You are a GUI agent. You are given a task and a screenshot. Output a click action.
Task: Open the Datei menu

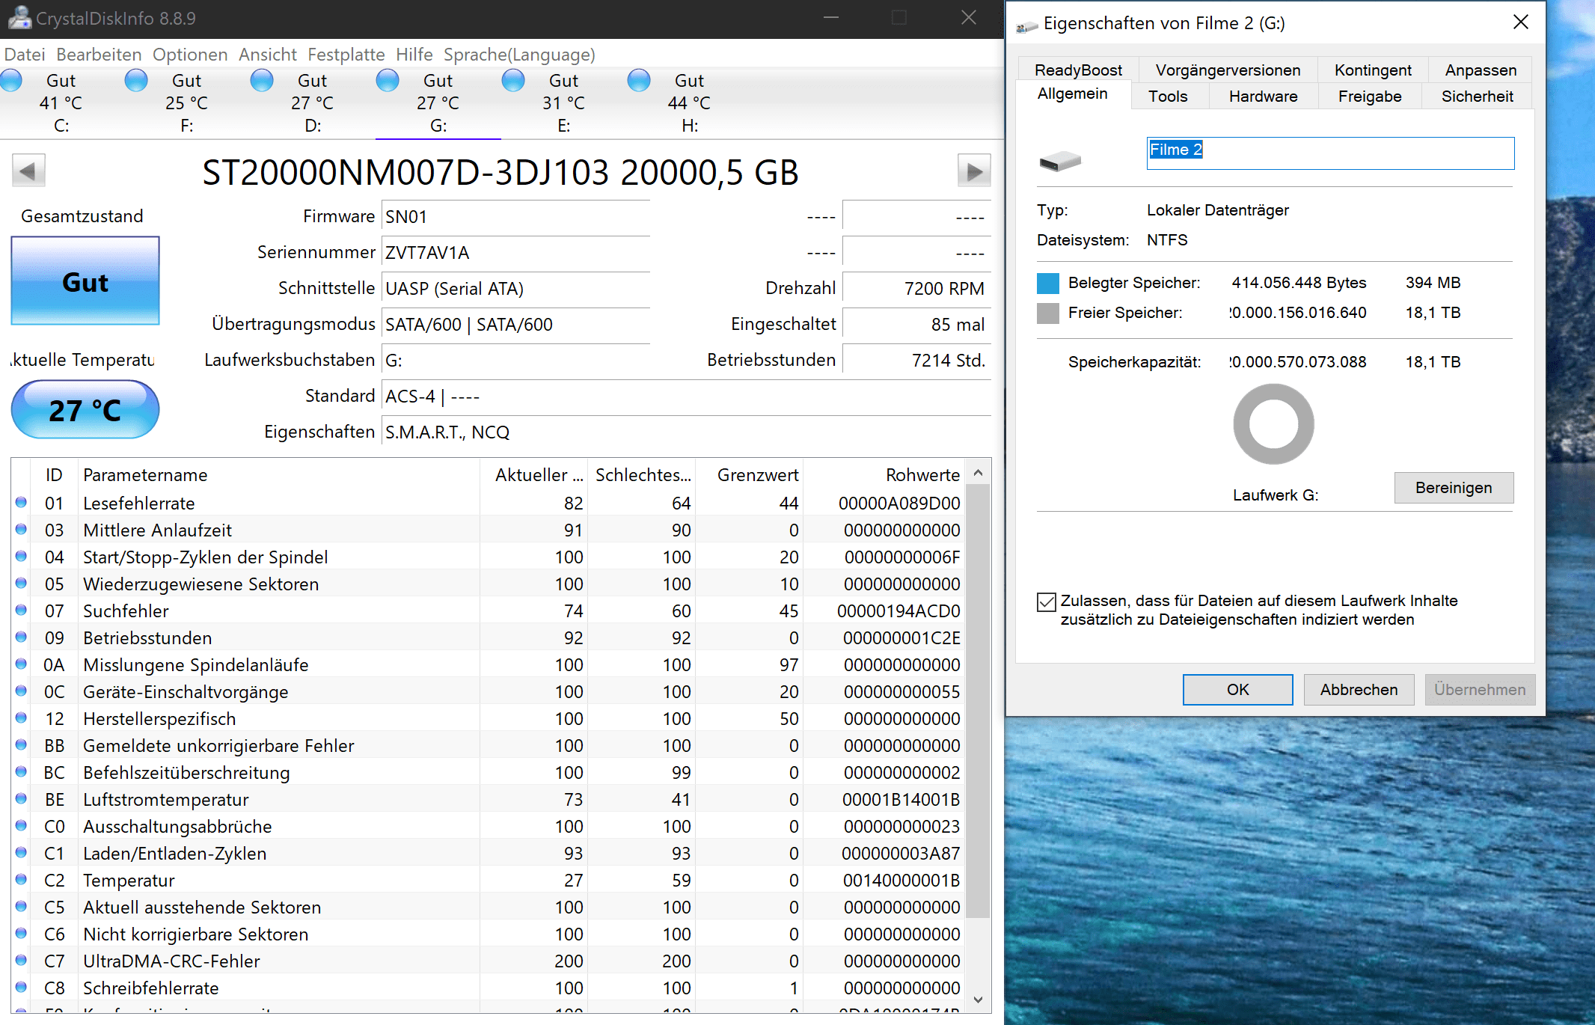pos(25,55)
